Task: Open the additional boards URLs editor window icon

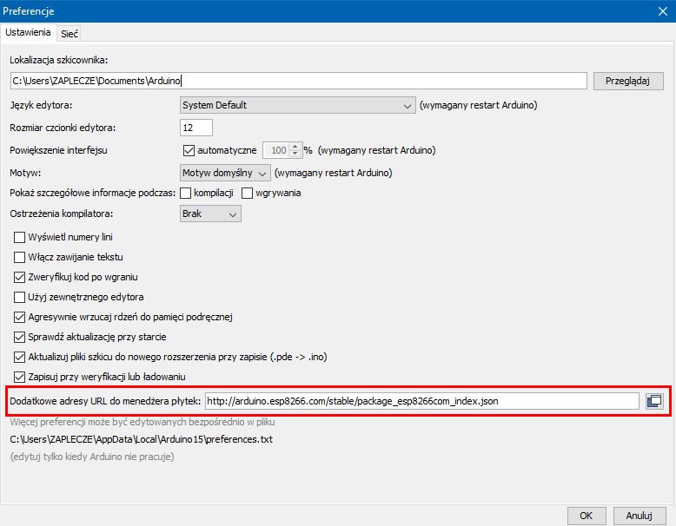Action: (654, 401)
